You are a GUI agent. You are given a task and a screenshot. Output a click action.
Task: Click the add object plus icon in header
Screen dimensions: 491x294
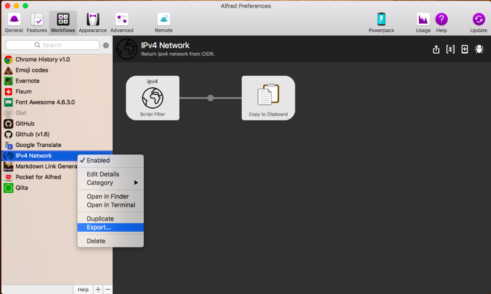click(x=465, y=49)
